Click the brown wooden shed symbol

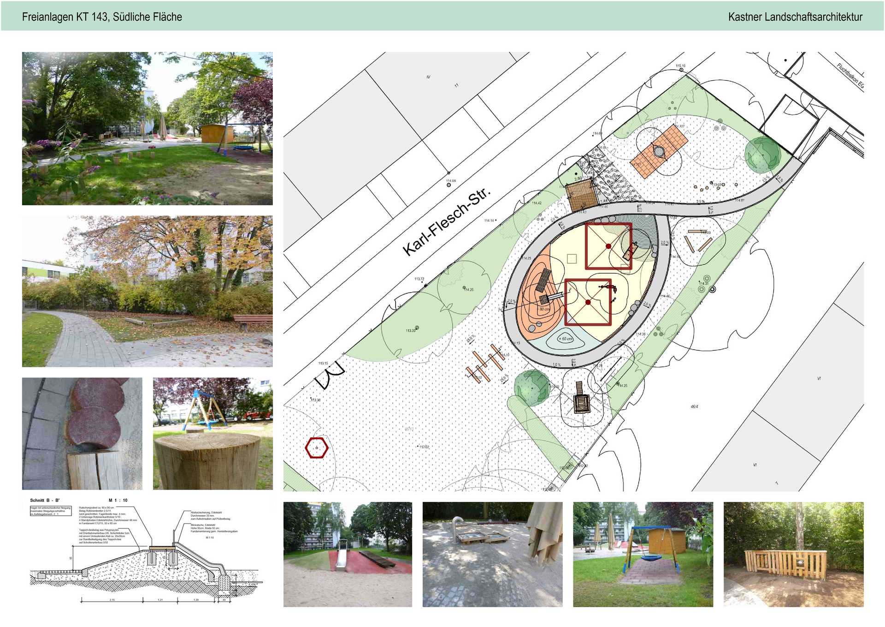(x=582, y=195)
